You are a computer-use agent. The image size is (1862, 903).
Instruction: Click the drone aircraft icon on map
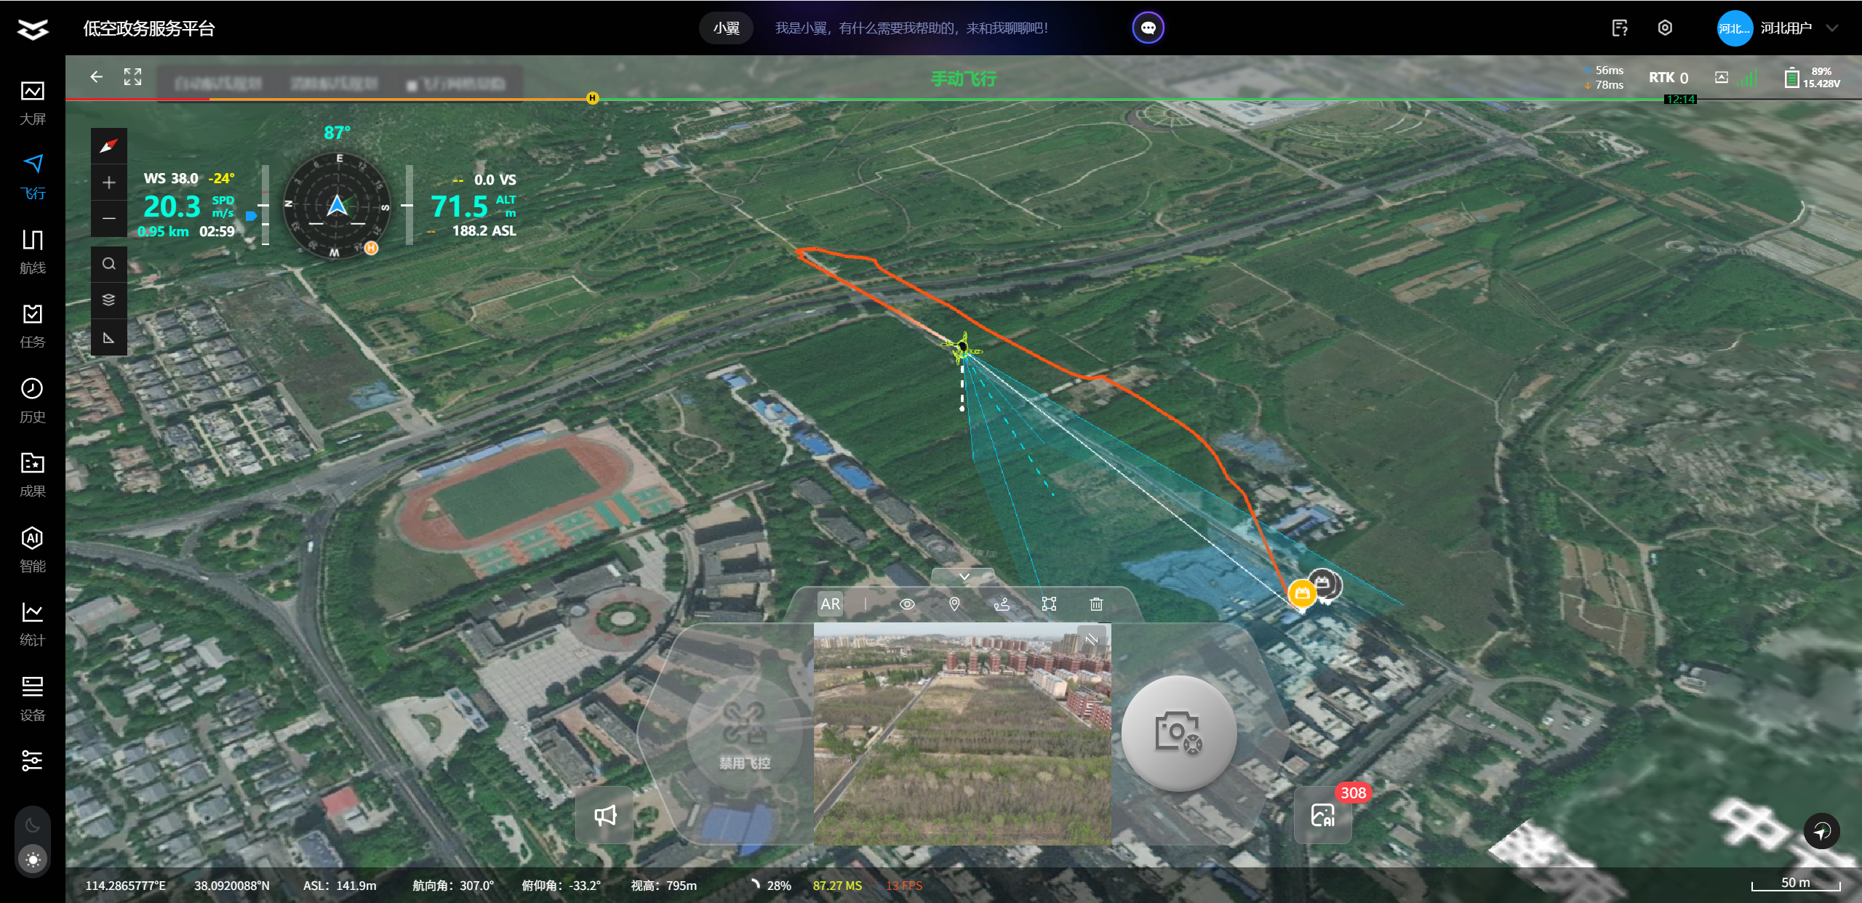click(963, 349)
